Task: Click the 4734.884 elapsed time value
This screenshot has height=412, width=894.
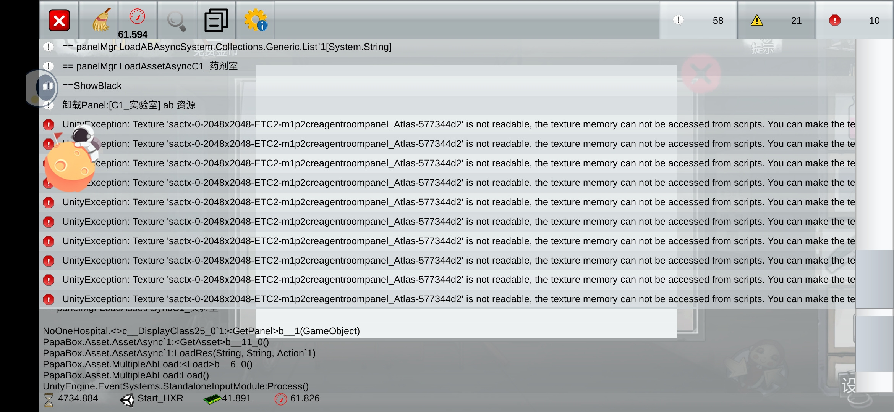Action: coord(78,398)
